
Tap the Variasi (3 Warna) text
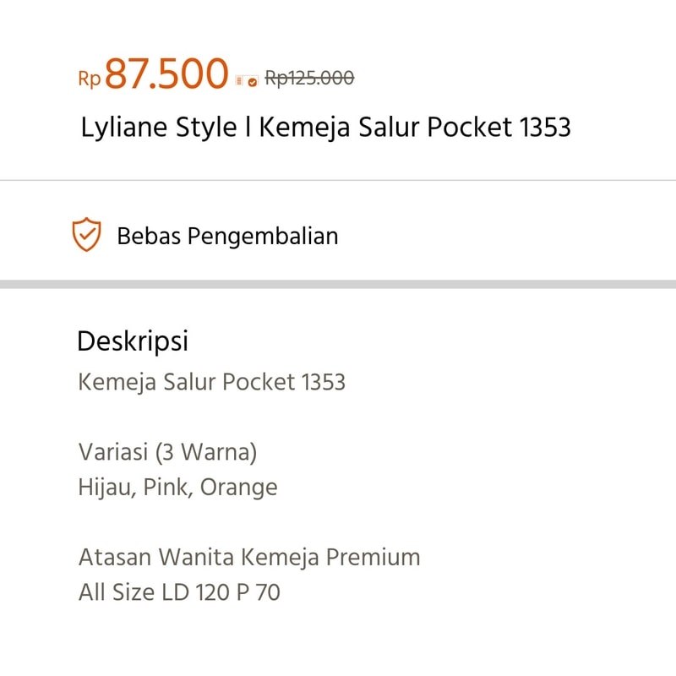point(167,452)
